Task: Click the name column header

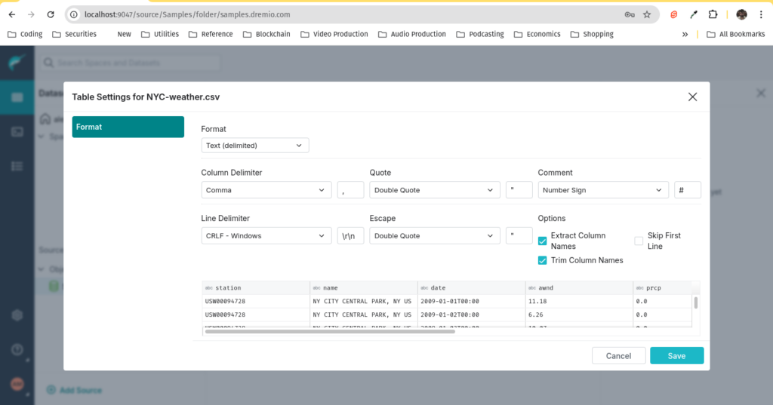Action: point(364,288)
